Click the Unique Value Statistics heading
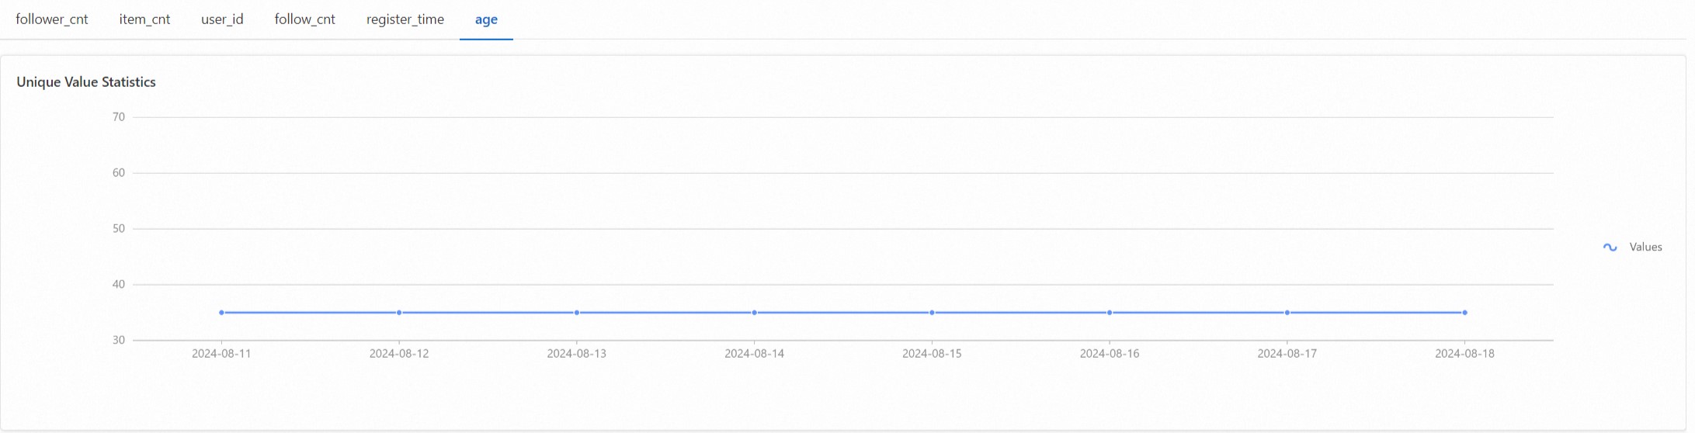 (x=86, y=82)
